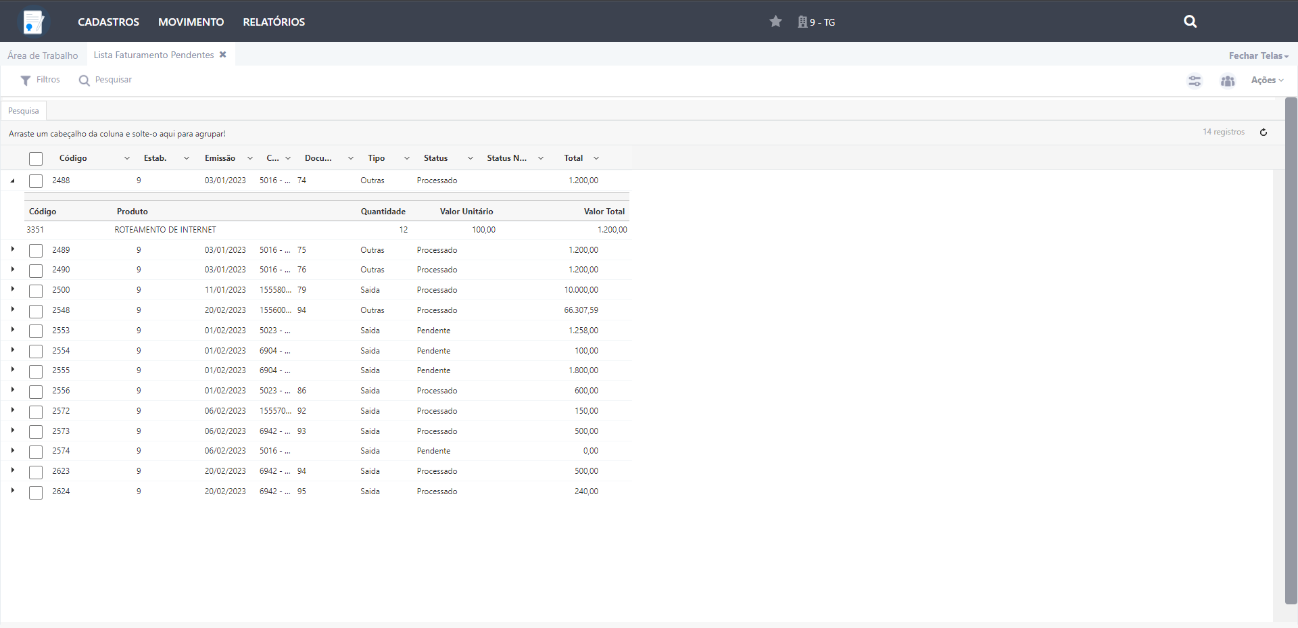The image size is (1298, 628).
Task: Click emission date 11/01/2023
Action: pyautogui.click(x=225, y=290)
